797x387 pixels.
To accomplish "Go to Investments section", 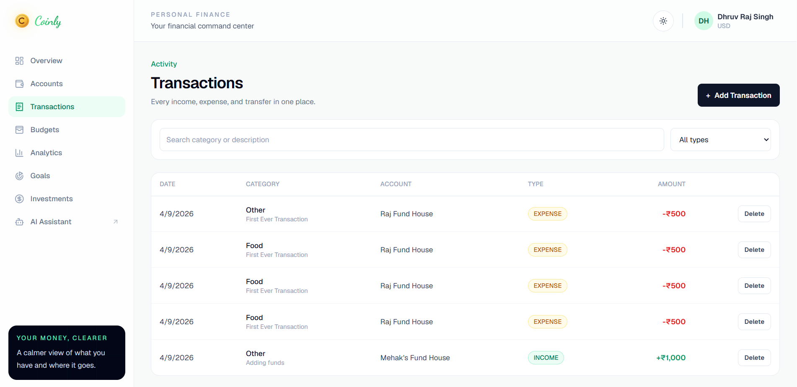I will pos(67,199).
